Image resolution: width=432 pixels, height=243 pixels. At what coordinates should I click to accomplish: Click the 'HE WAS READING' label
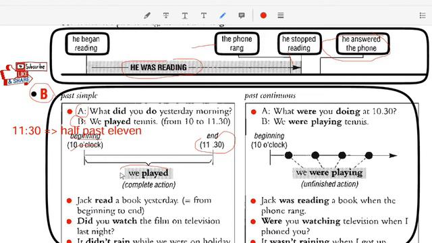point(159,67)
